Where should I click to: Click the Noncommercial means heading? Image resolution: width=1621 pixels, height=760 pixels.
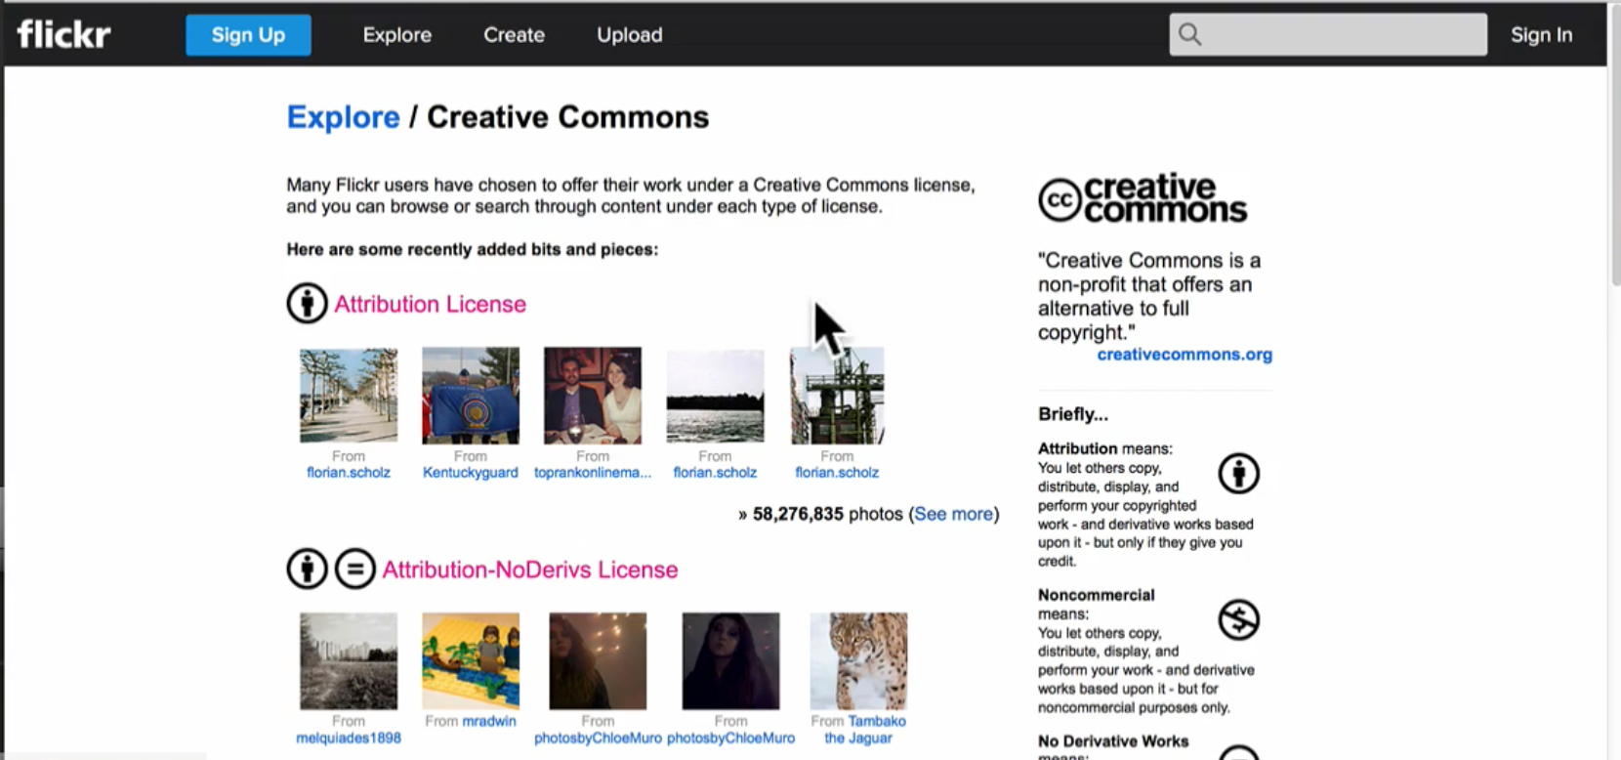click(1096, 604)
